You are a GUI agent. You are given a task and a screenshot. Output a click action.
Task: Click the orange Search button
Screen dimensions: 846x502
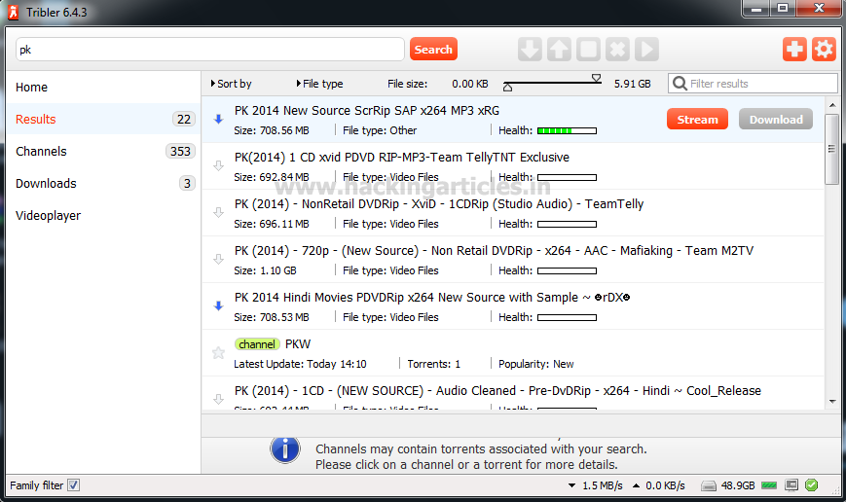coord(433,49)
